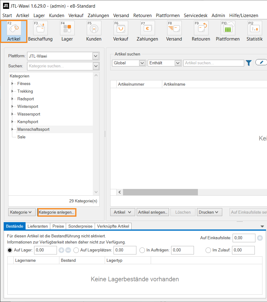Focus the Artikel suchen input field

(213, 63)
